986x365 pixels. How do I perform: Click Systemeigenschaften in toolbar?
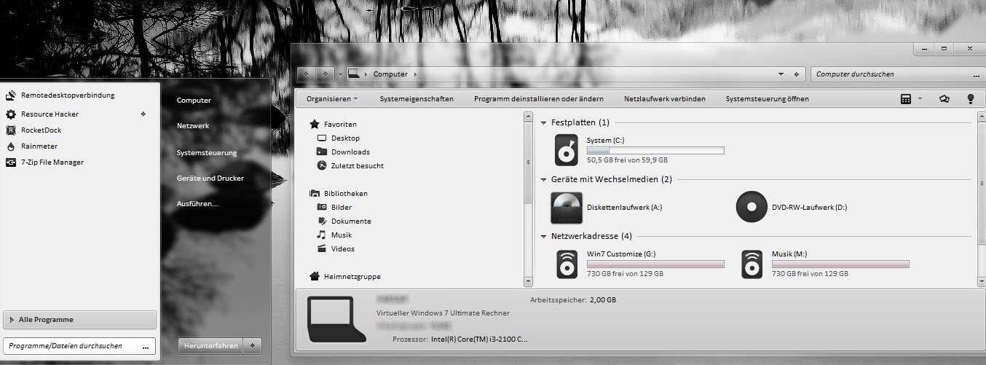click(417, 99)
